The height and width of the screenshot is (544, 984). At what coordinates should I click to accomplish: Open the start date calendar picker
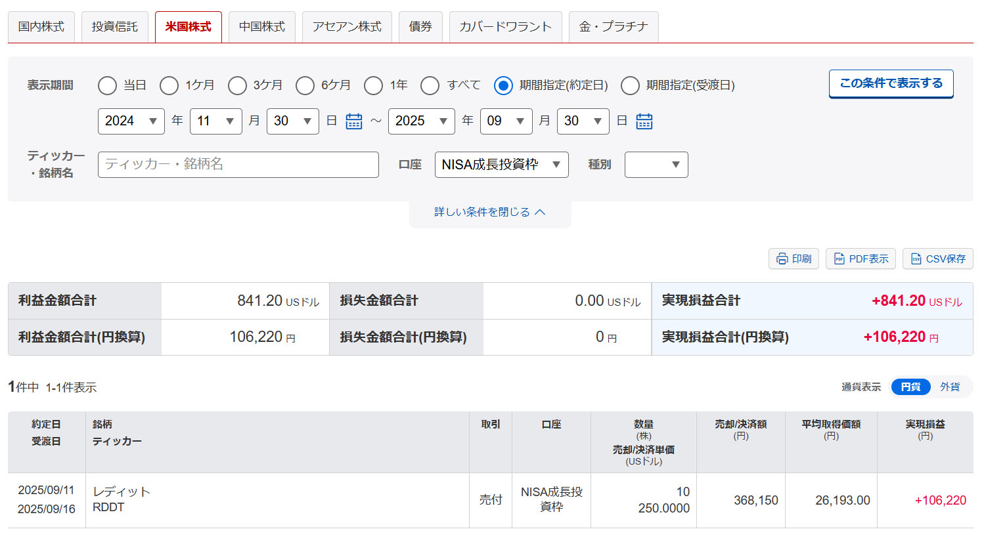354,121
